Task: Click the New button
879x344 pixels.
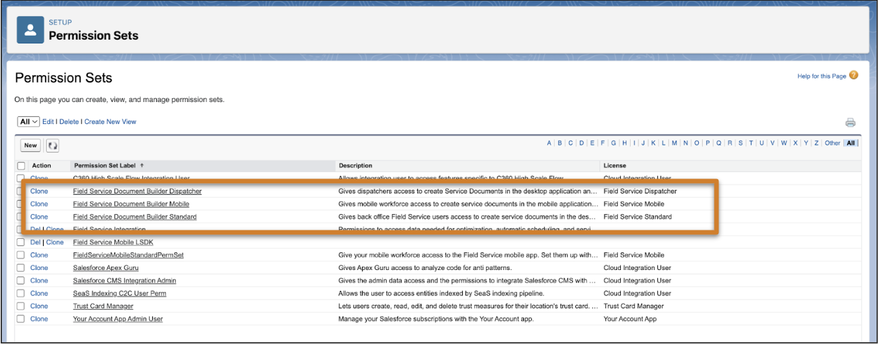Action: [x=31, y=145]
